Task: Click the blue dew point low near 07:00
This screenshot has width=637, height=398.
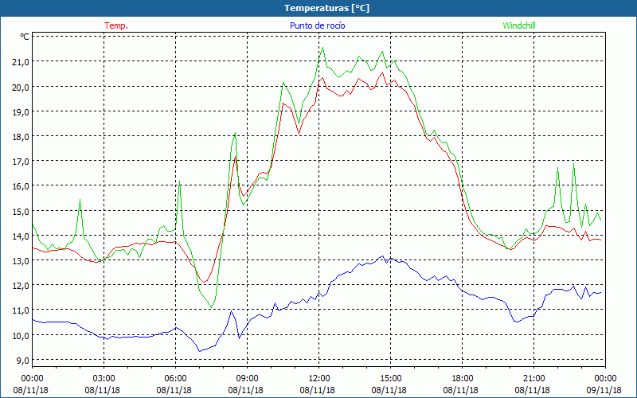Action: tap(200, 351)
